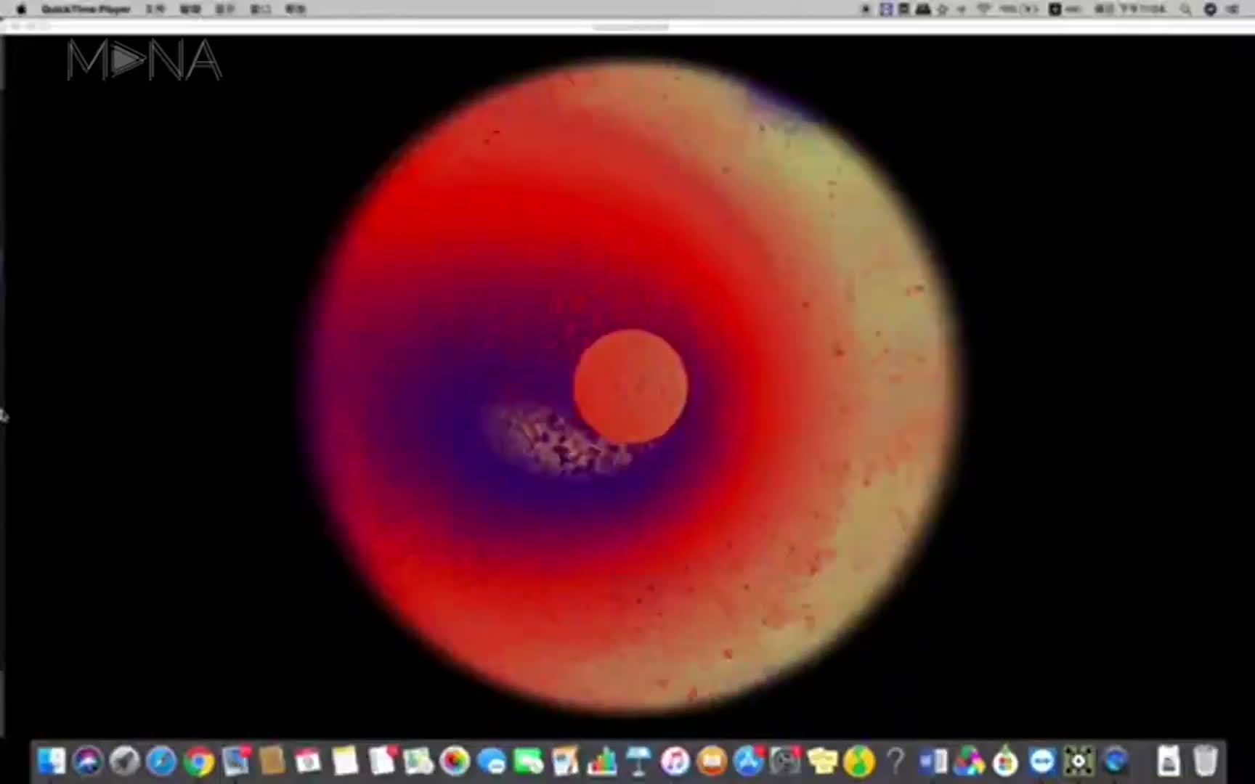Open iTunes music note icon
Image resolution: width=1255 pixels, height=784 pixels.
point(675,761)
